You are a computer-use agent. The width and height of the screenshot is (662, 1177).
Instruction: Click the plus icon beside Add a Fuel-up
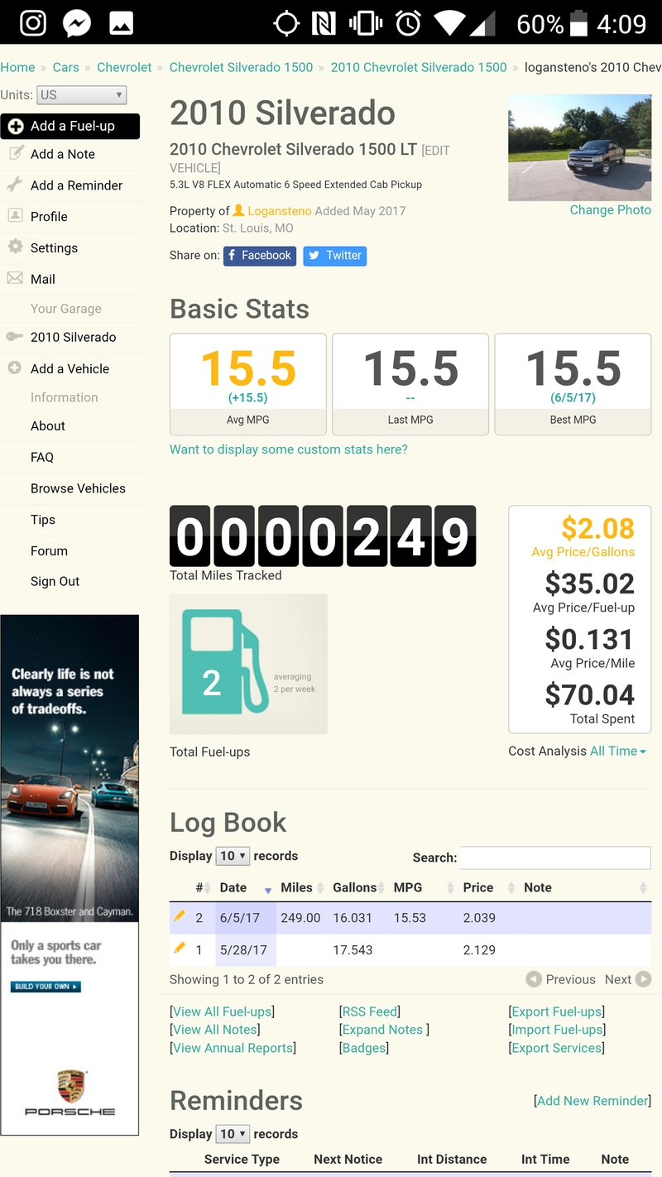pyautogui.click(x=16, y=127)
